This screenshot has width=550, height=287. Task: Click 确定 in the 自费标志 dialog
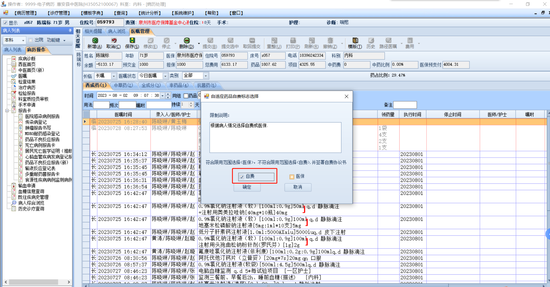click(x=247, y=187)
